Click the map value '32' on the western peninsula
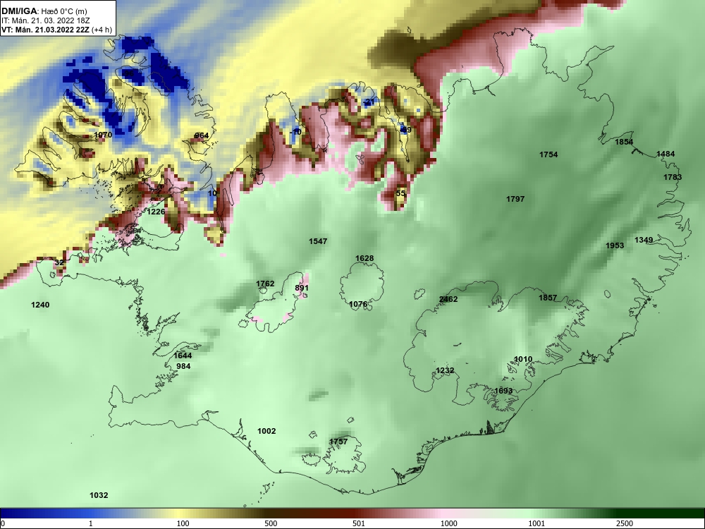705x529 pixels. tap(59, 262)
